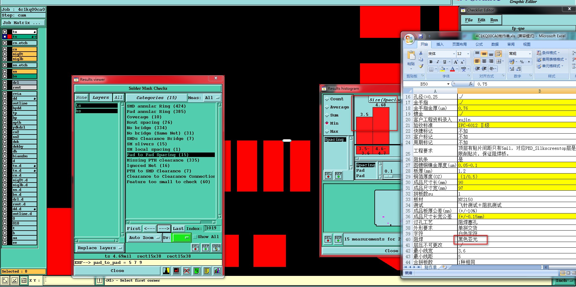This screenshot has width=576, height=287.
Task: Click Close button in Results viewer
Action: coord(117,271)
